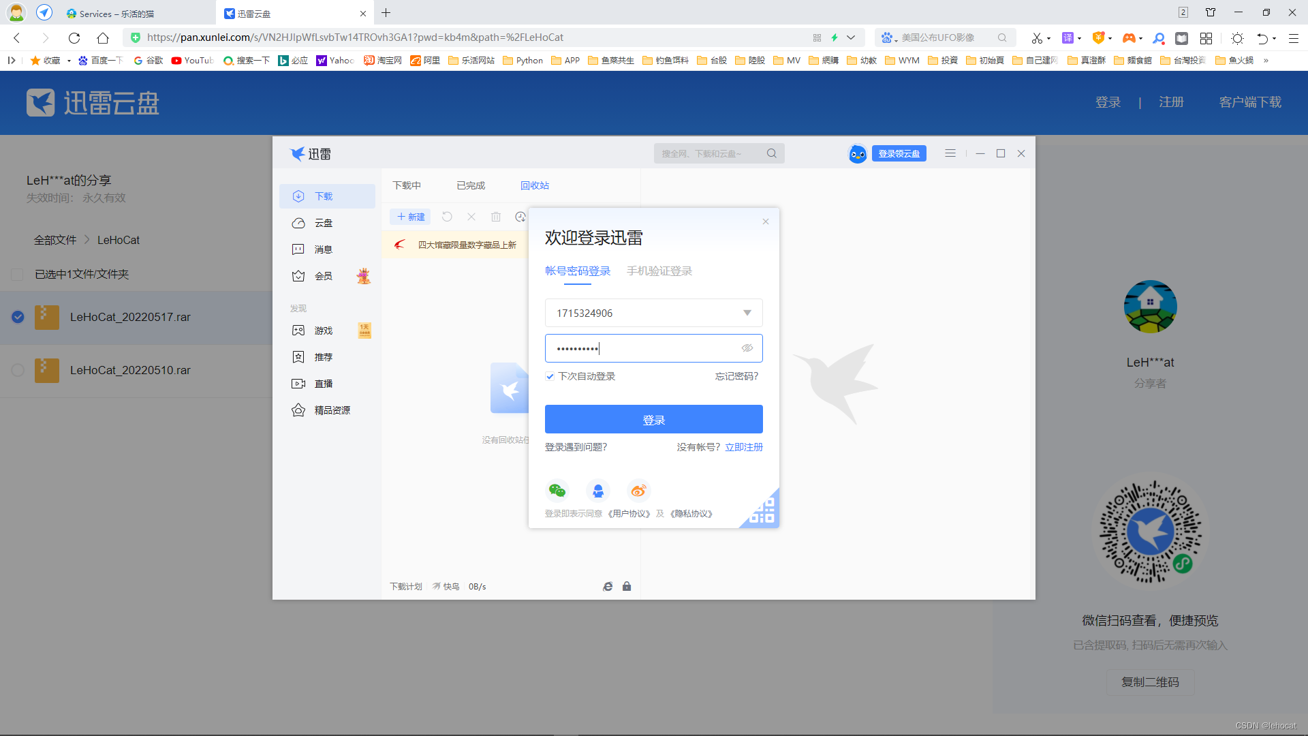Viewport: 1308px width, 736px height.
Task: Click the account number input field
Action: tap(640, 313)
